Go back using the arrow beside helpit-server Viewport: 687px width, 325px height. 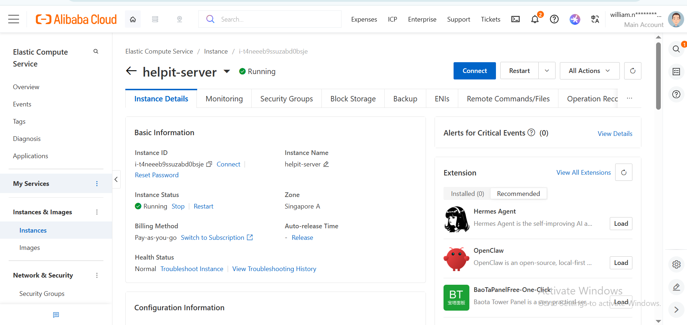131,71
